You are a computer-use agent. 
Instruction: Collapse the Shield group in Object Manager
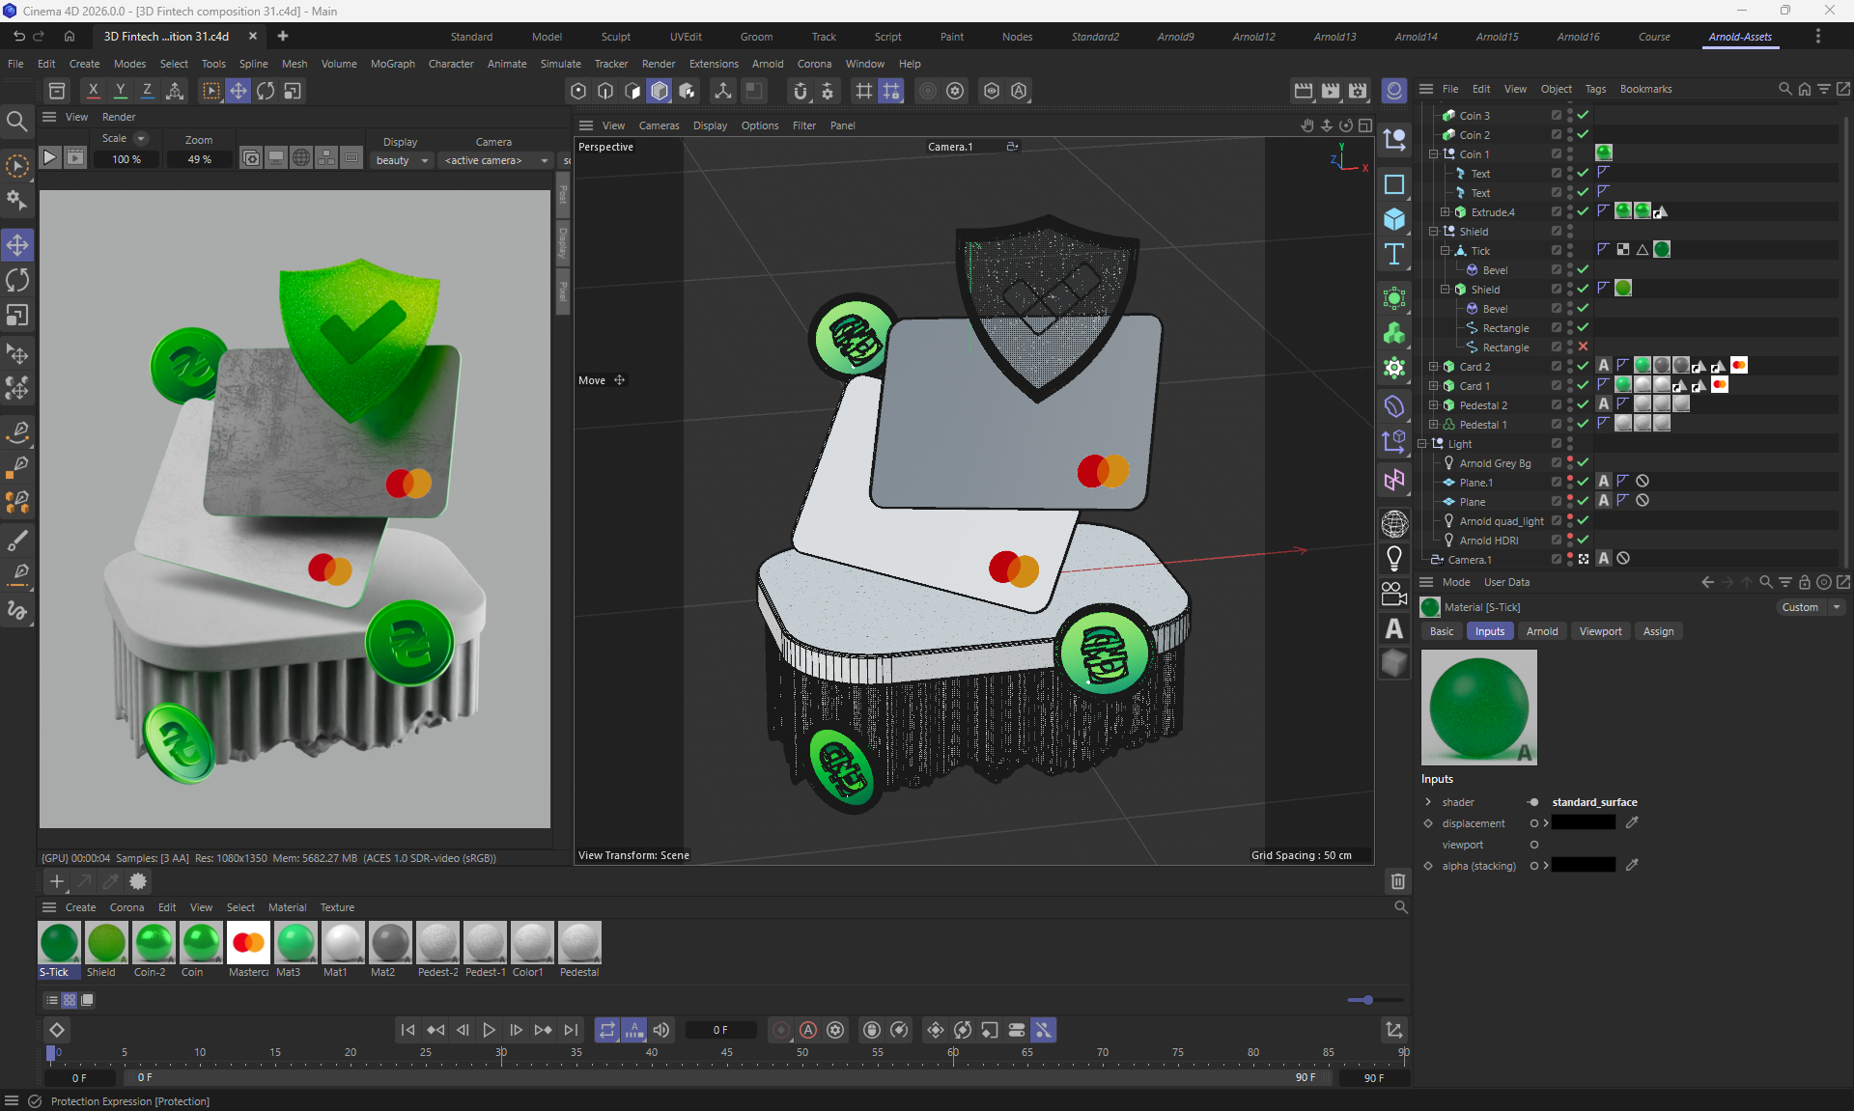click(1434, 232)
